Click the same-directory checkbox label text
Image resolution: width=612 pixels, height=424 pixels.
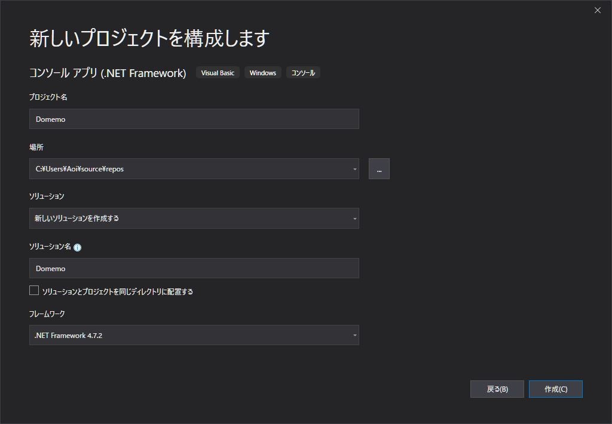pyautogui.click(x=118, y=292)
